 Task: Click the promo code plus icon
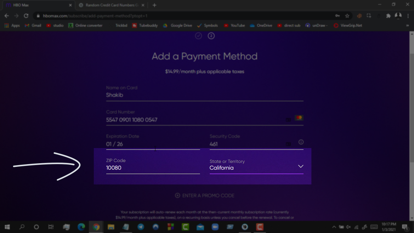(178, 196)
